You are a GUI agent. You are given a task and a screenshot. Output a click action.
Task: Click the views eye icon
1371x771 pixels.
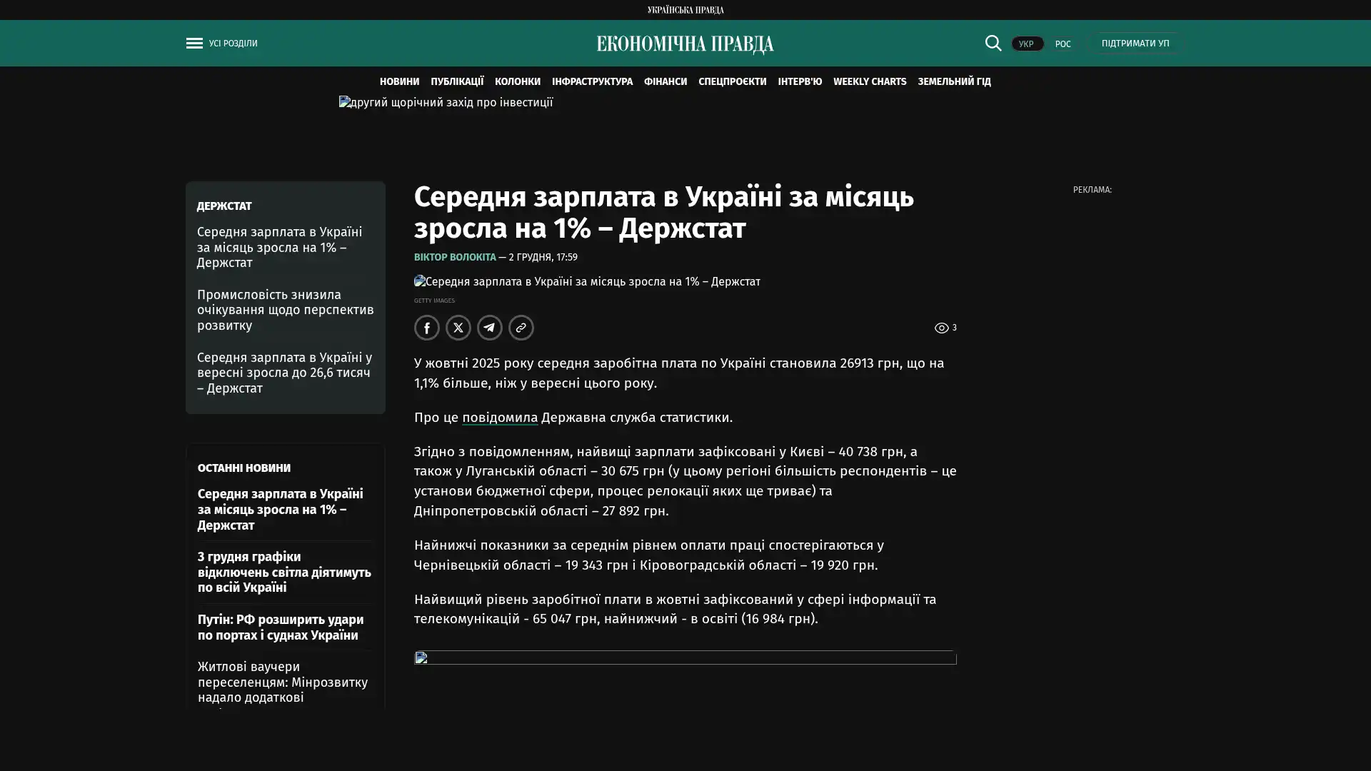[941, 328]
